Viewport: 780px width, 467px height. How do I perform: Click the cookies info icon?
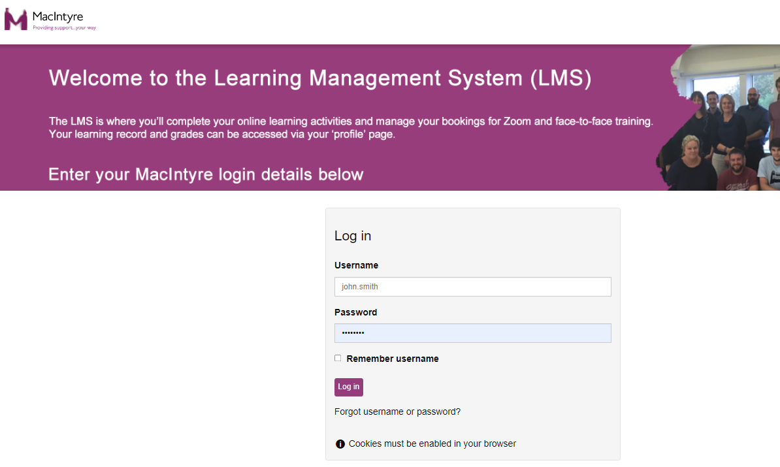(340, 444)
